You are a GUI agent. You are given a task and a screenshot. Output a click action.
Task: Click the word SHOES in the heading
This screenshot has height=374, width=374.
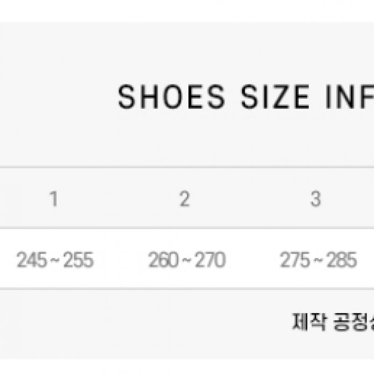171,98
